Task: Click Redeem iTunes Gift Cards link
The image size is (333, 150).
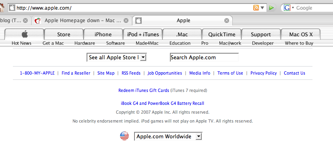Action: pos(144,90)
